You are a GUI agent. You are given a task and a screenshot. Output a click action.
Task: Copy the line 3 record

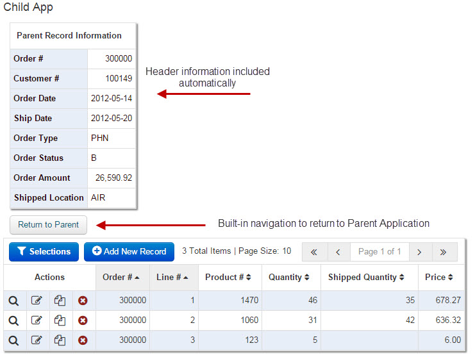60,340
